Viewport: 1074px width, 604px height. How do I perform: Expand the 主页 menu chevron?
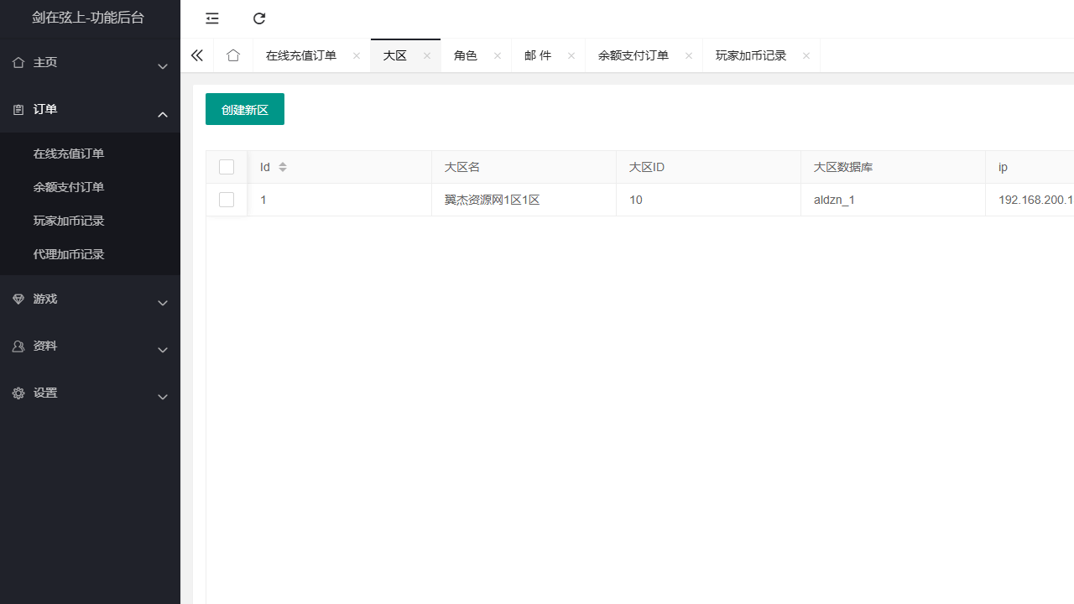(163, 66)
